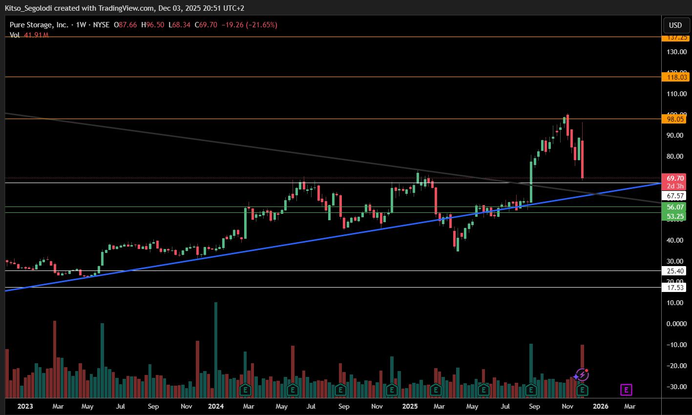Open earnings marker near Sep 2024

340,390
